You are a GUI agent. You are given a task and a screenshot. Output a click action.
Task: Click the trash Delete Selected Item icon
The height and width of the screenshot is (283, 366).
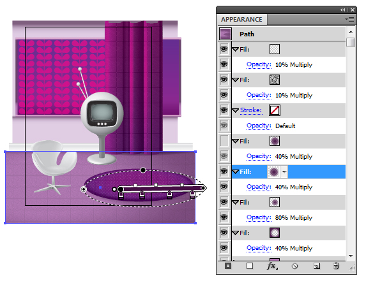click(336, 266)
